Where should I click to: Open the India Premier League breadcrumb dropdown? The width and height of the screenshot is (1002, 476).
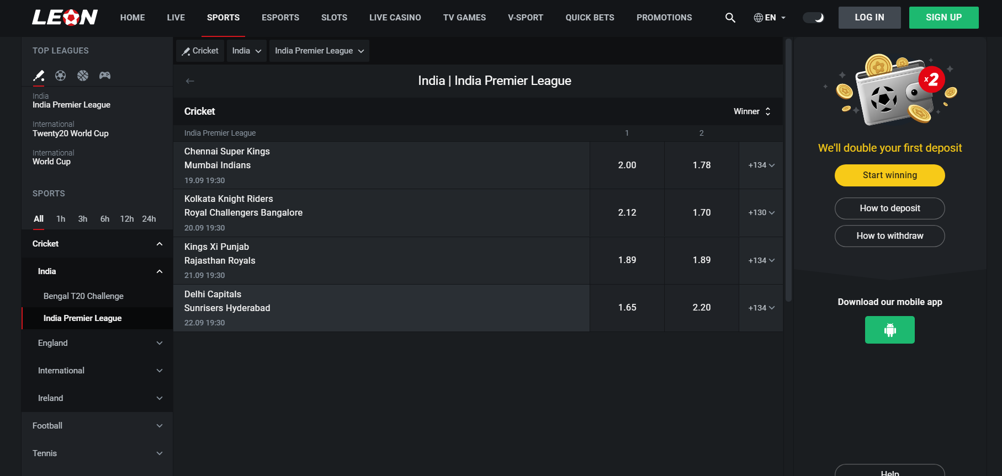pos(319,51)
